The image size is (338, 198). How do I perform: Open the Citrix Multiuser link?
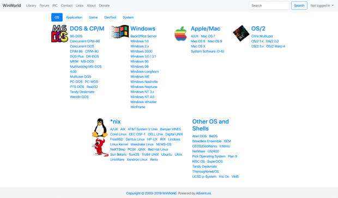(x=262, y=36)
